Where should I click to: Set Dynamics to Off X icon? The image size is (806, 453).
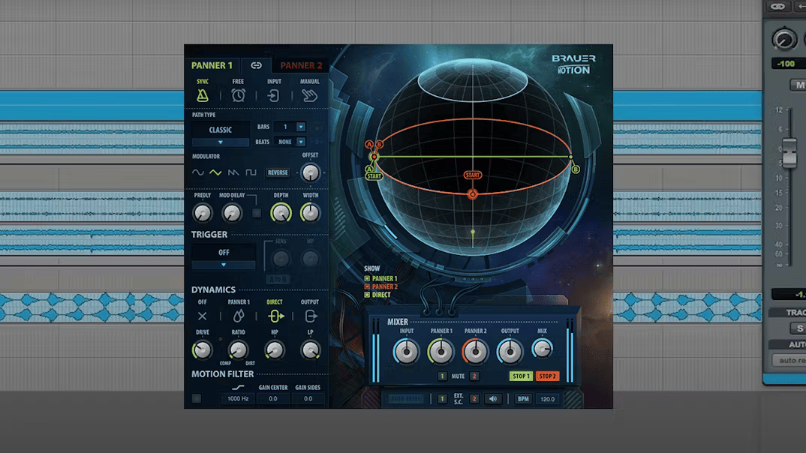[x=203, y=316]
